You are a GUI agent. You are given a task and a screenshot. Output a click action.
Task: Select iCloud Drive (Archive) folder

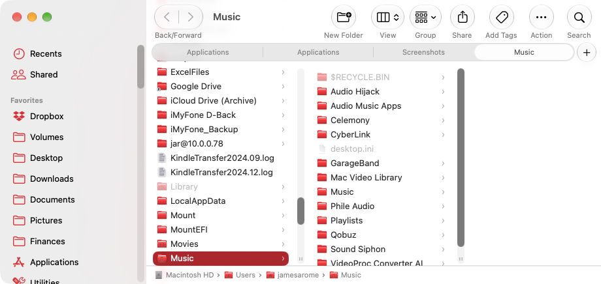click(x=221, y=100)
